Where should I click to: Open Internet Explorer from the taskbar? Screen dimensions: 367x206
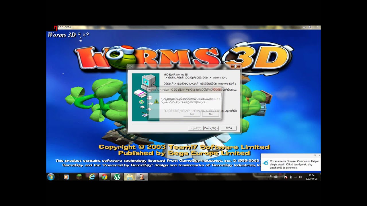[92, 177]
